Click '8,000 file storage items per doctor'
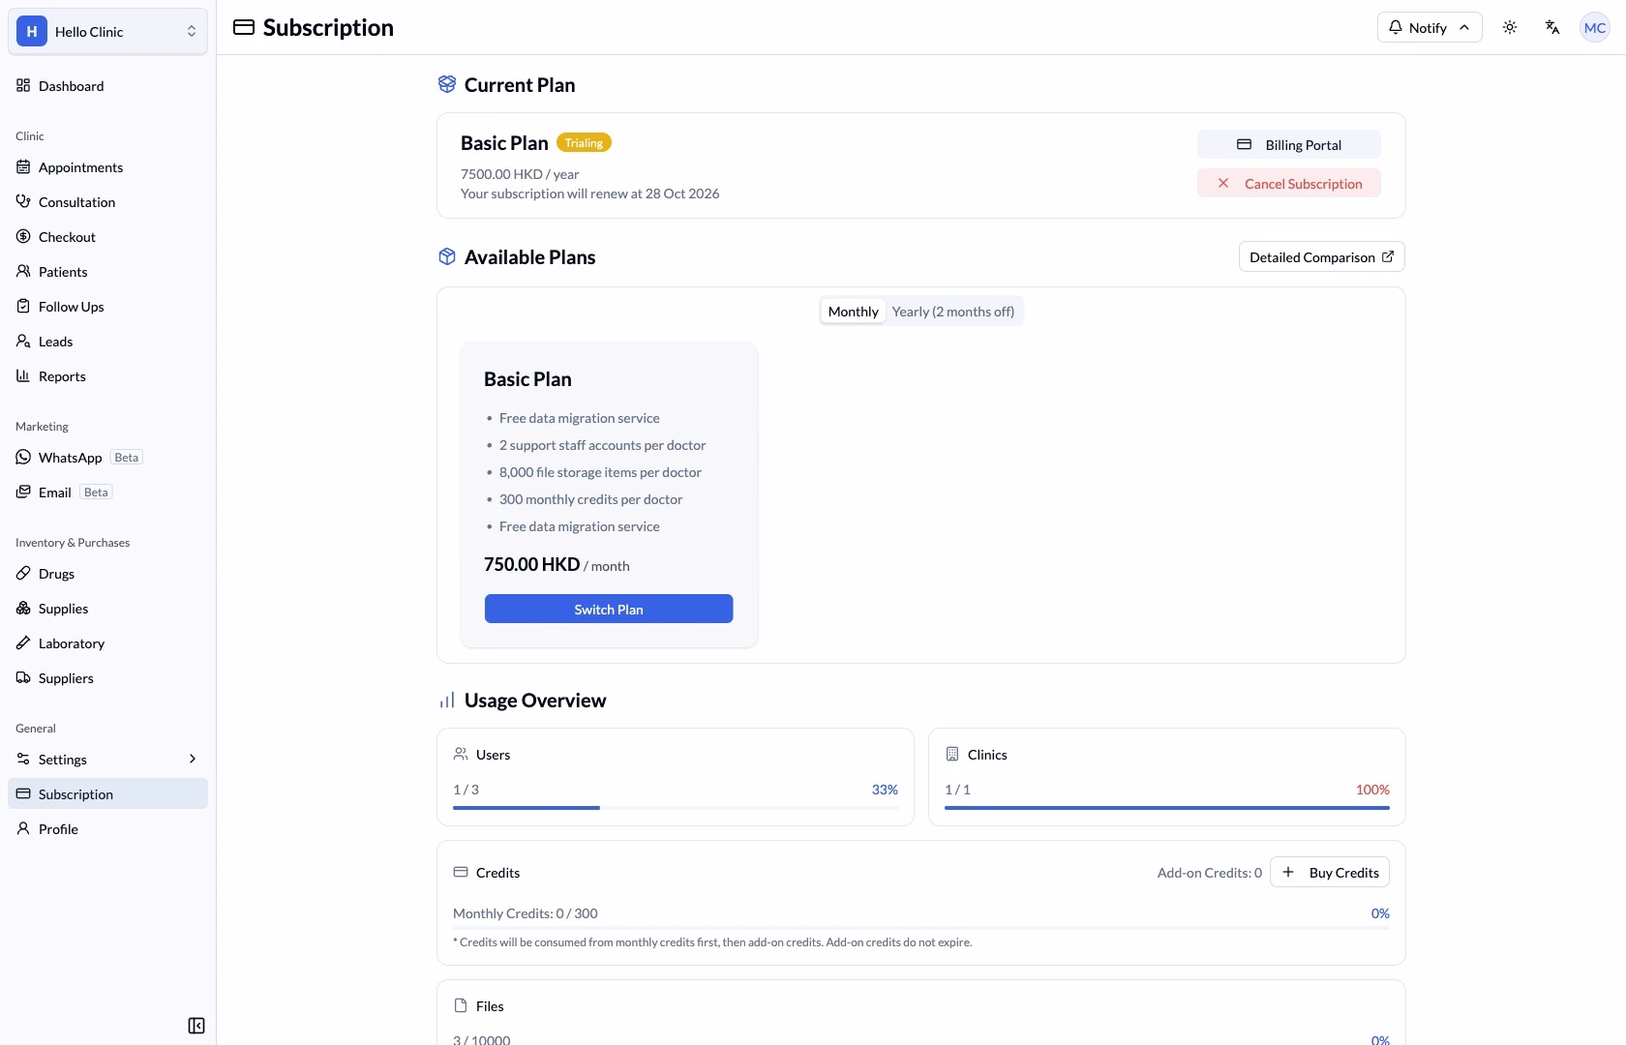This screenshot has width=1626, height=1045. coord(600,473)
